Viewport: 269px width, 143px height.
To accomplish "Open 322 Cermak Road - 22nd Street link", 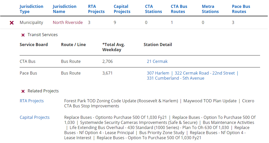I will click(205, 73).
